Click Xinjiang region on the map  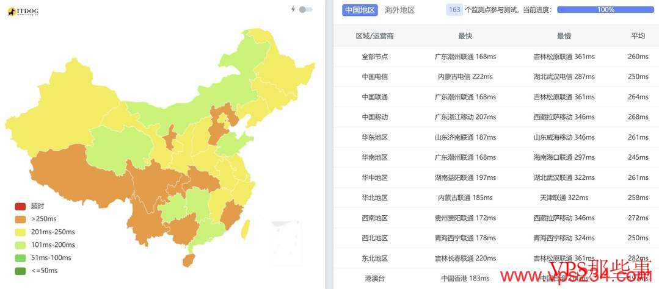[x=63, y=109]
